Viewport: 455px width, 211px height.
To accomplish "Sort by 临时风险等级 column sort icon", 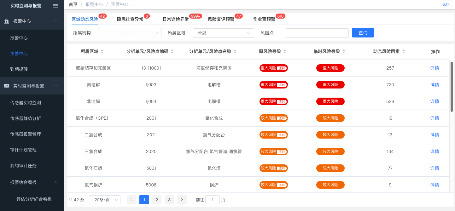I will tap(344, 52).
